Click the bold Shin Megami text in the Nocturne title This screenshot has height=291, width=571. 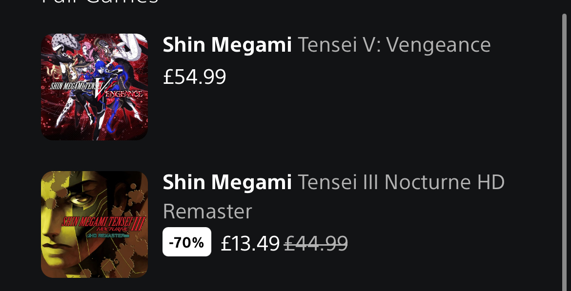(227, 183)
